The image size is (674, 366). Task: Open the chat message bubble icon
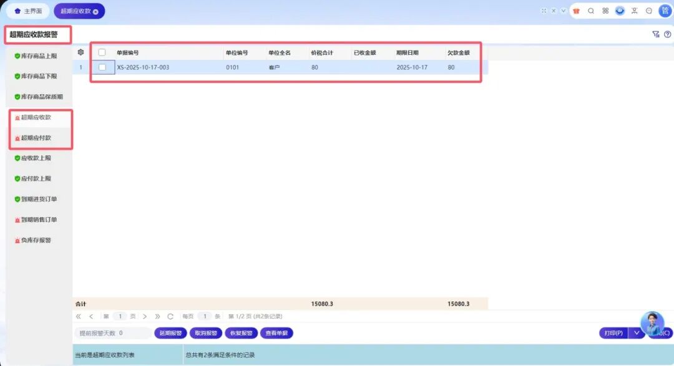(649, 11)
